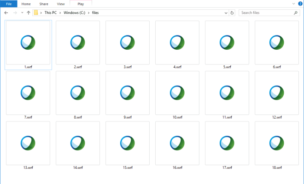304x184 pixels.
Task: Switch to the Home ribbon tab
Action: pyautogui.click(x=26, y=4)
